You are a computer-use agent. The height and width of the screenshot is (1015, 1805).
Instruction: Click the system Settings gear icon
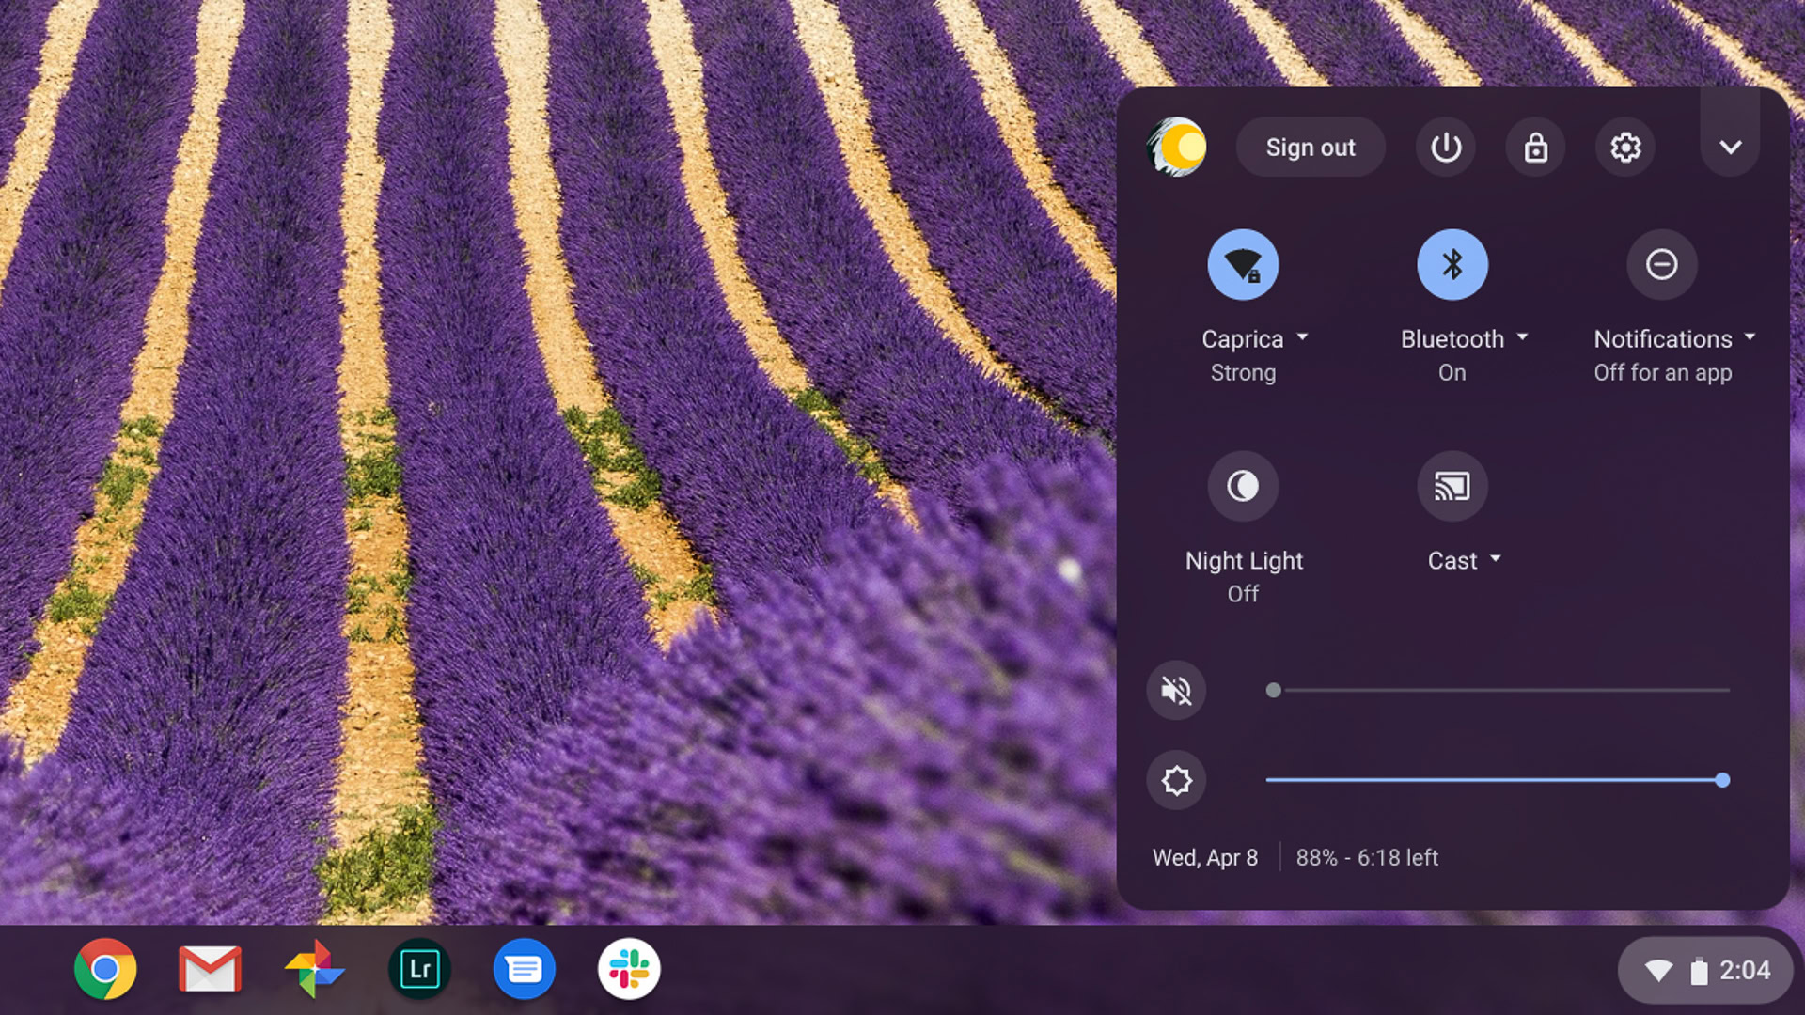coord(1625,148)
